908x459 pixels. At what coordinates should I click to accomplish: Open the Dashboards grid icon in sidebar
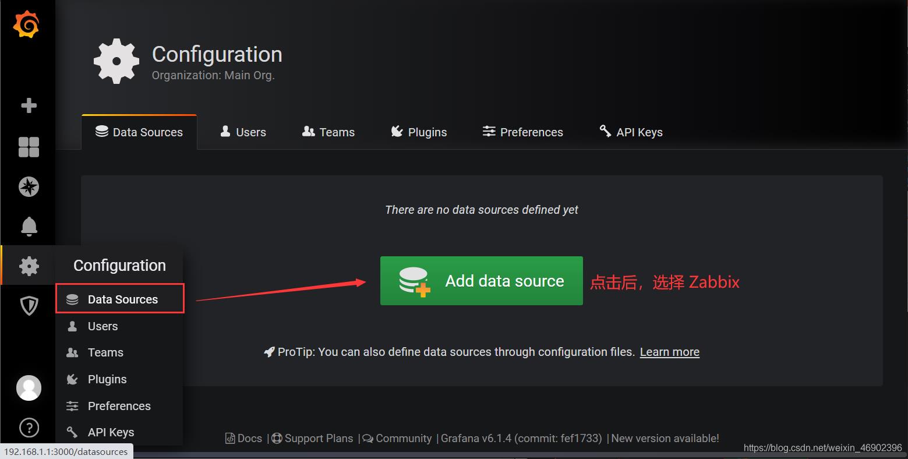coord(29,147)
